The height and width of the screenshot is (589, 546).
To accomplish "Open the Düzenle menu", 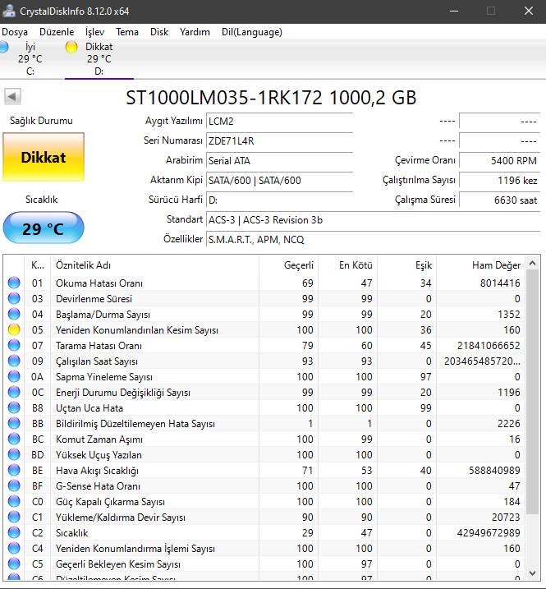I will coord(57,32).
